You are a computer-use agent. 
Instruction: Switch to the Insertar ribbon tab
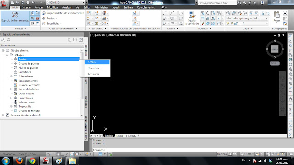[27, 7]
